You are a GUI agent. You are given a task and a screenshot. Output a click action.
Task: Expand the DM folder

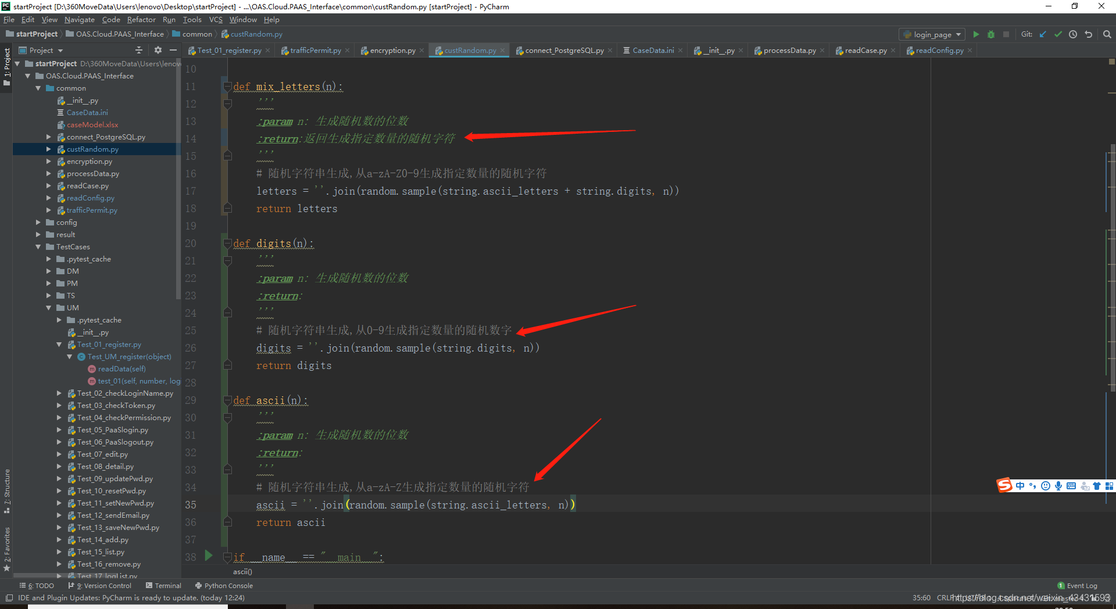[49, 271]
